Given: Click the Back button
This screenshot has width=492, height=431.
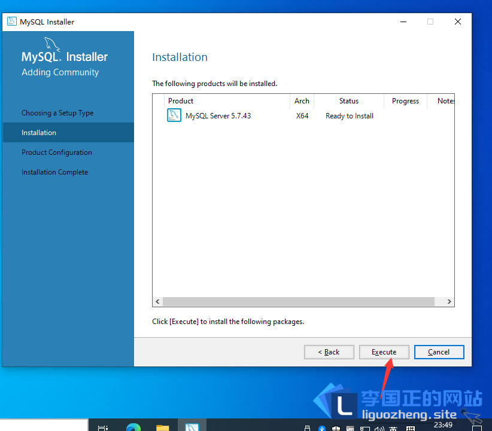Looking at the screenshot, I should point(329,352).
